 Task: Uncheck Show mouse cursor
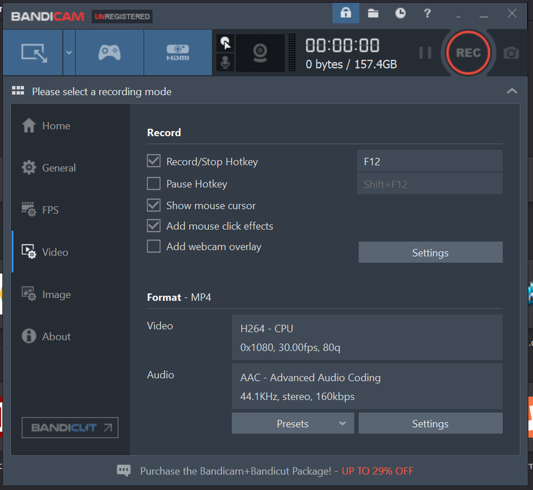tap(154, 205)
